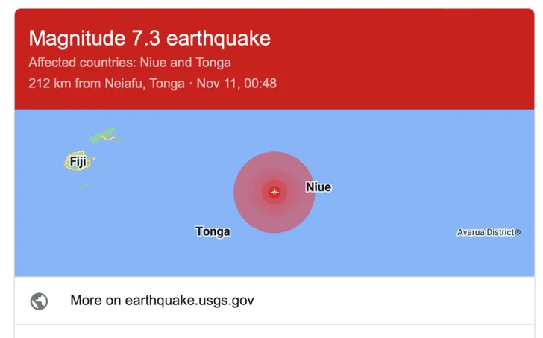The width and height of the screenshot is (543, 338).
Task: Click the Avarua District city dot
Action: point(518,232)
